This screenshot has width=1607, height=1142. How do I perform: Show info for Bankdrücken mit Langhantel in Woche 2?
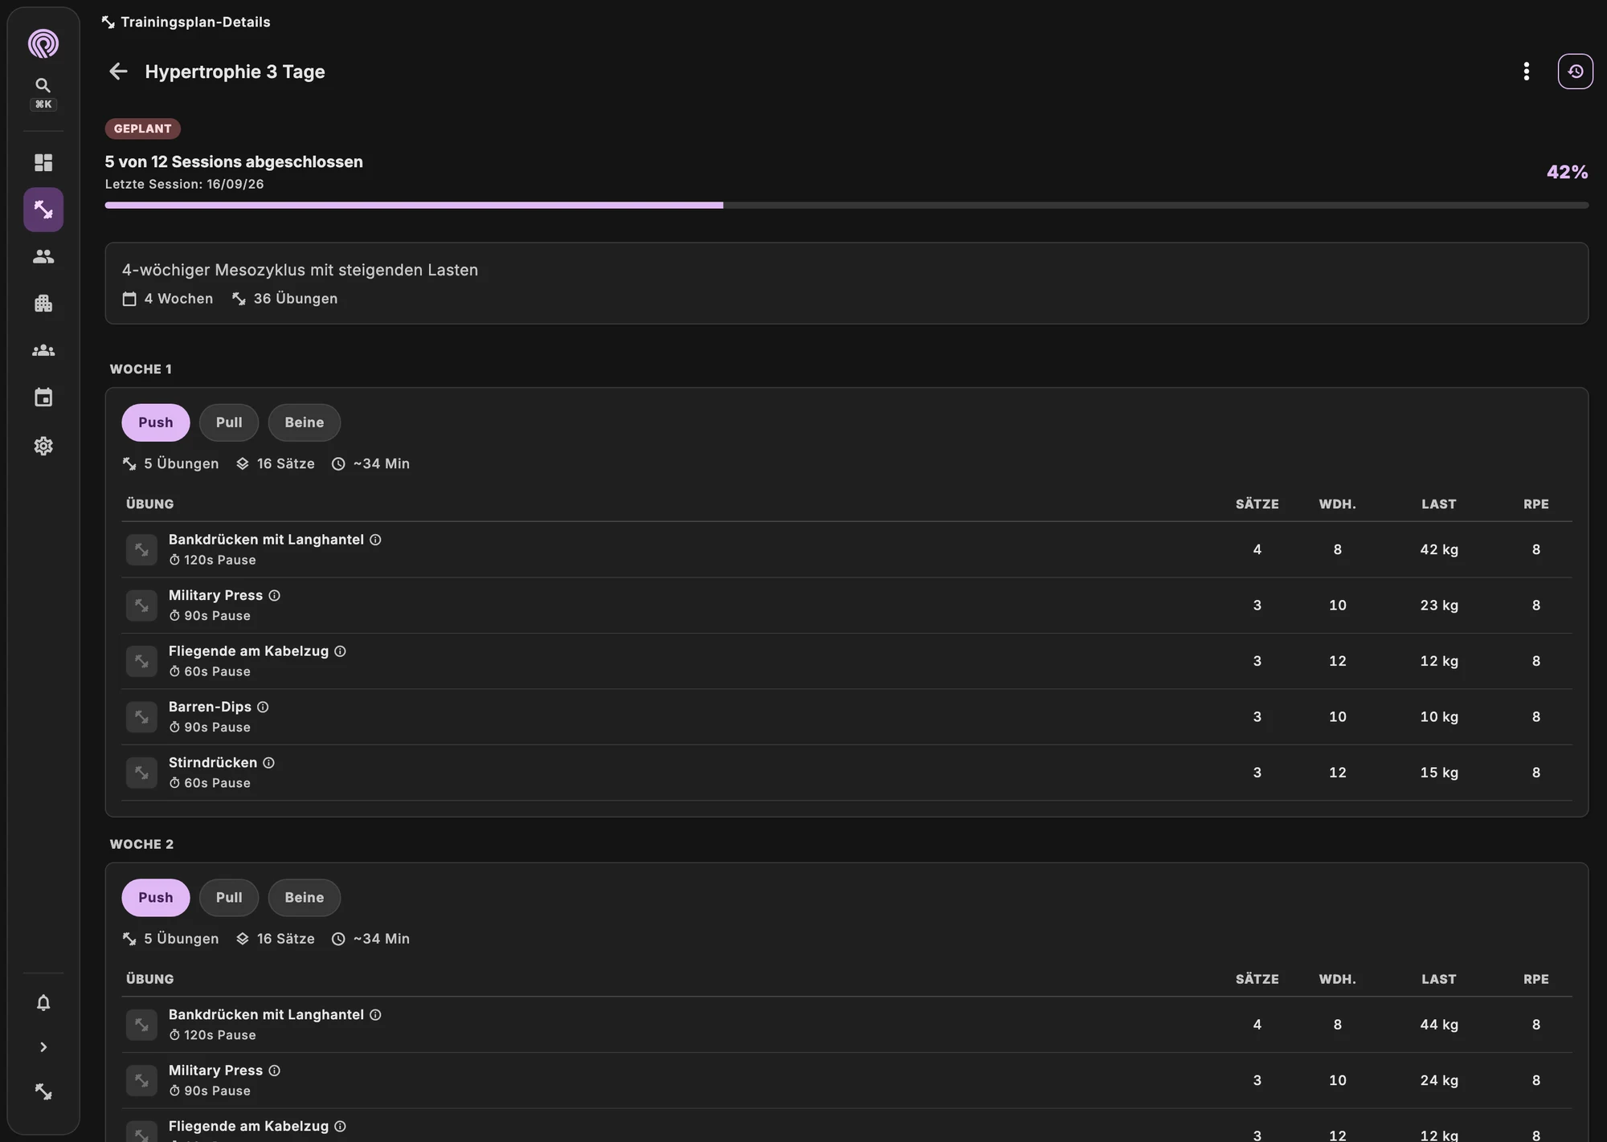pyautogui.click(x=375, y=1015)
